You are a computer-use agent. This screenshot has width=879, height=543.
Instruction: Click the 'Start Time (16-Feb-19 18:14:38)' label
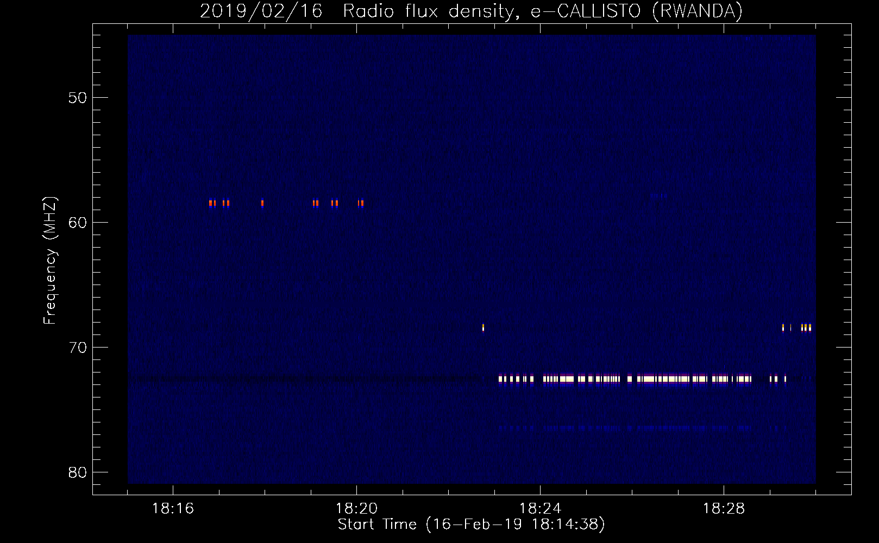click(x=471, y=525)
